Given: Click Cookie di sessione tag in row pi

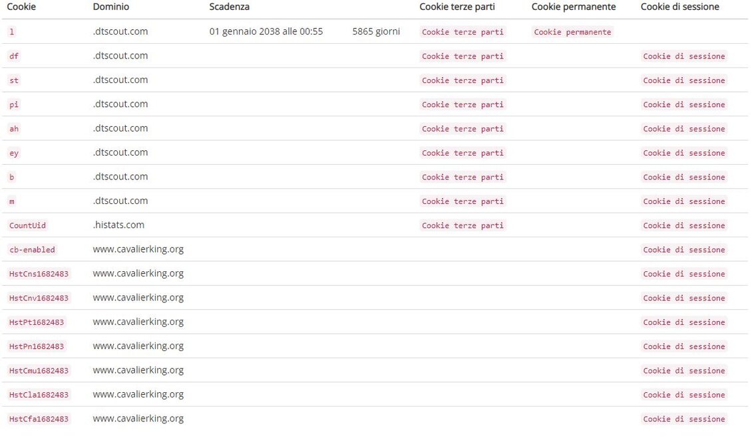Looking at the screenshot, I should click(684, 104).
